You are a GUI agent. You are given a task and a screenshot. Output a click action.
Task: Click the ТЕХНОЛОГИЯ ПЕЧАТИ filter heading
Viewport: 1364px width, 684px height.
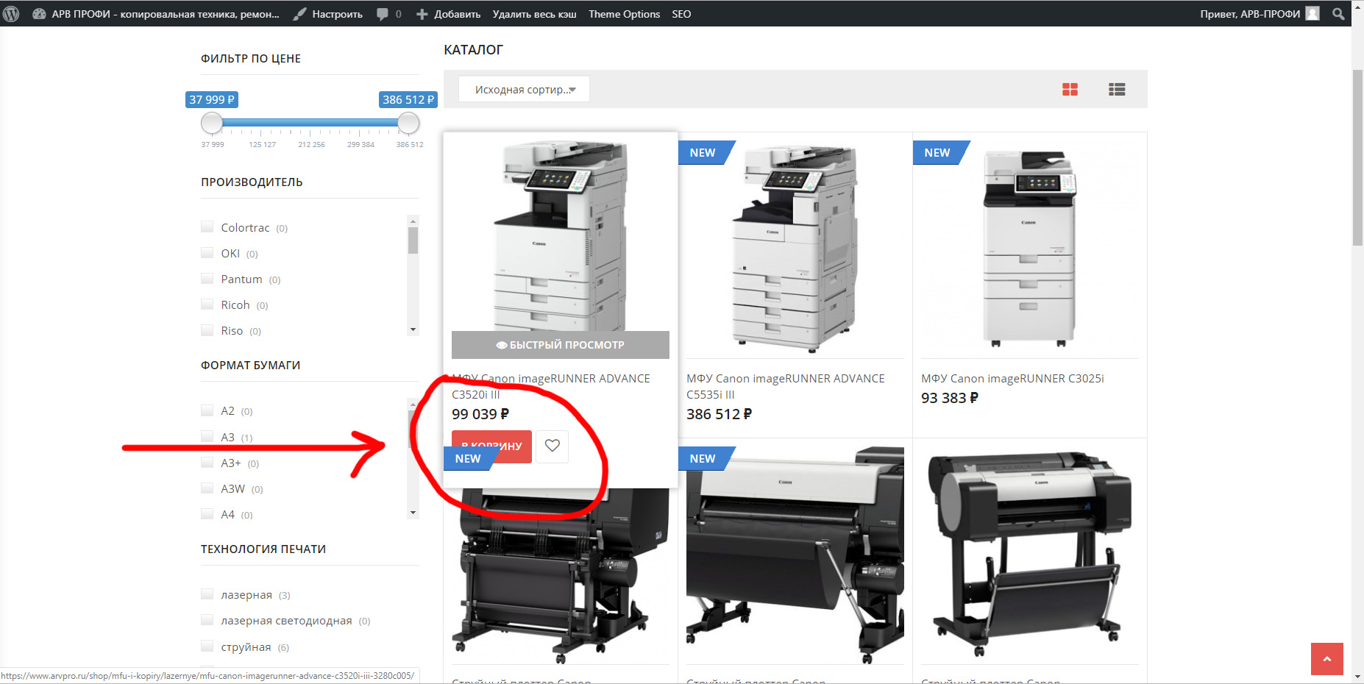(x=263, y=549)
